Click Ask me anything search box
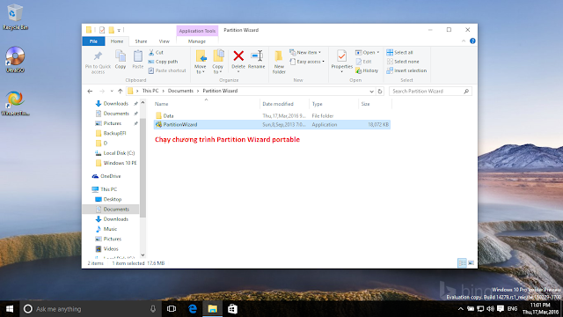Image resolution: width=563 pixels, height=317 pixels. [90, 309]
